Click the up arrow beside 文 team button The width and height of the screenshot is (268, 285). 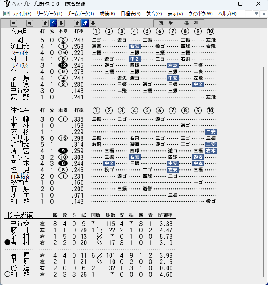click(x=45, y=23)
